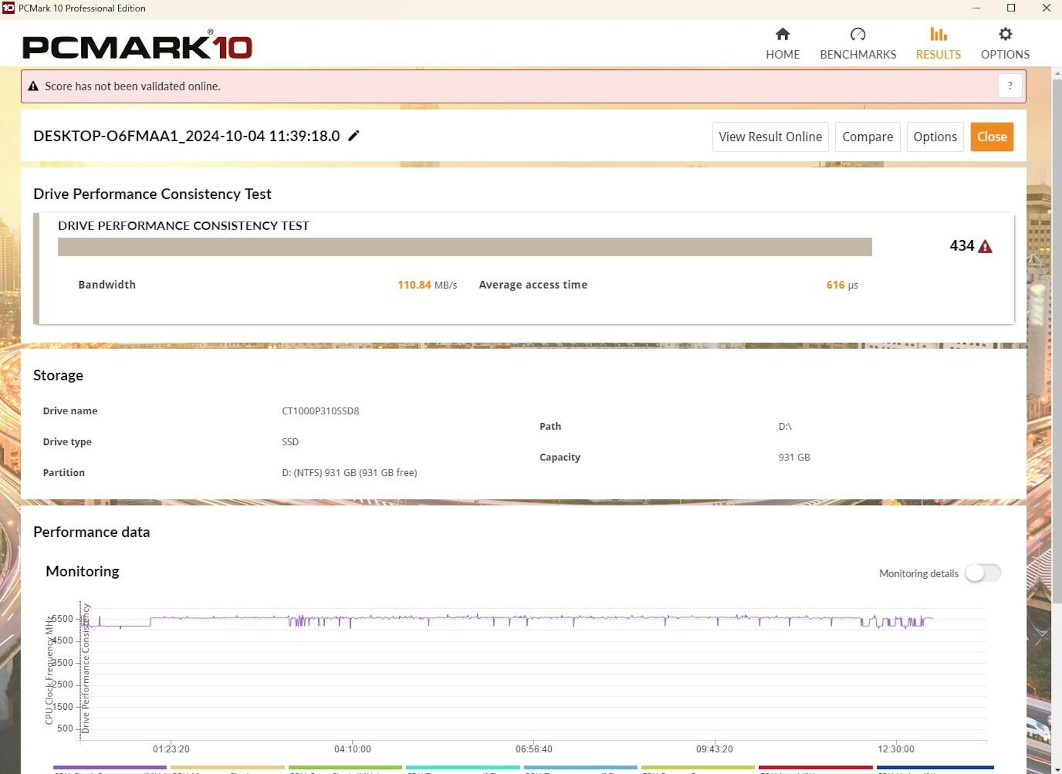Click the pencil icon to rename result

click(x=354, y=136)
